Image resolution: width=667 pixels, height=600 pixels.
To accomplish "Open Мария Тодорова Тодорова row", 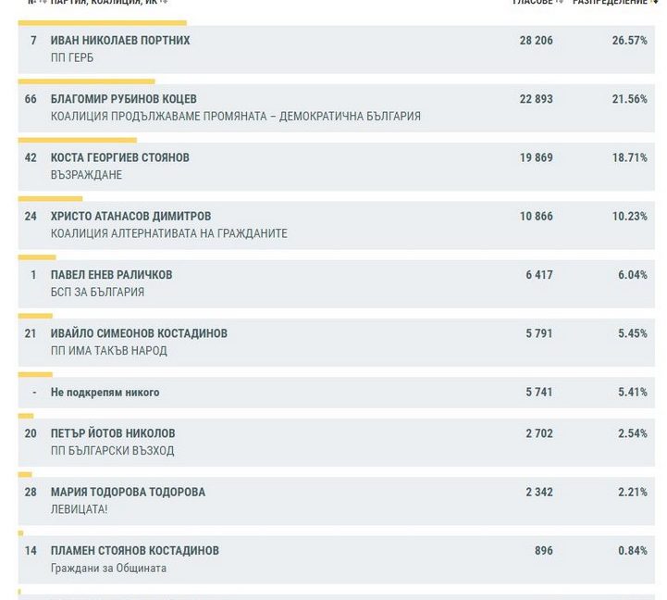I will tap(128, 492).
